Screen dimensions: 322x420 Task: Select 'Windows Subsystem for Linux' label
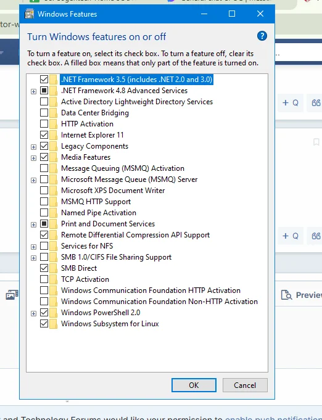tap(110, 324)
